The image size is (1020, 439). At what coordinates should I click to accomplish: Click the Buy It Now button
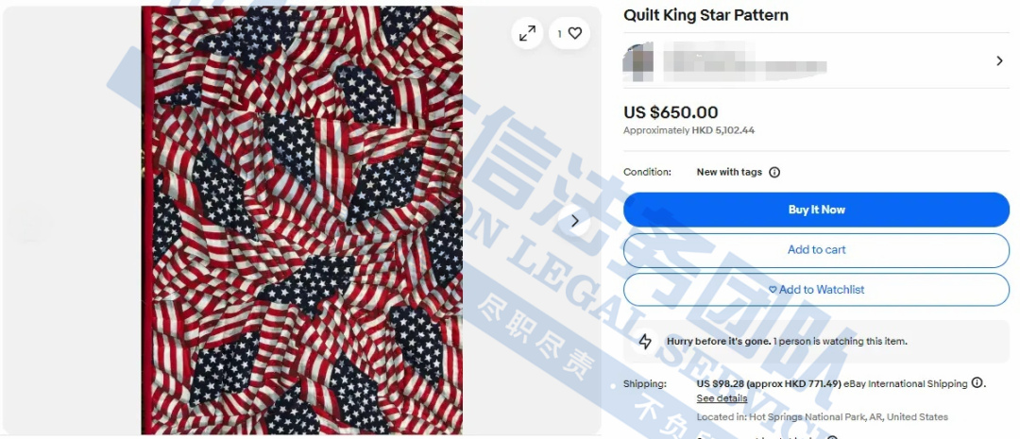[816, 210]
